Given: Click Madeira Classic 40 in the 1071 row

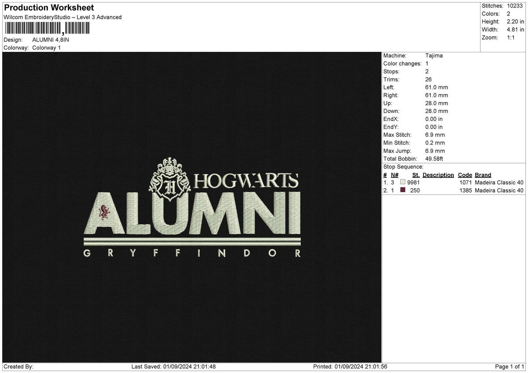Looking at the screenshot, I should click(499, 182).
